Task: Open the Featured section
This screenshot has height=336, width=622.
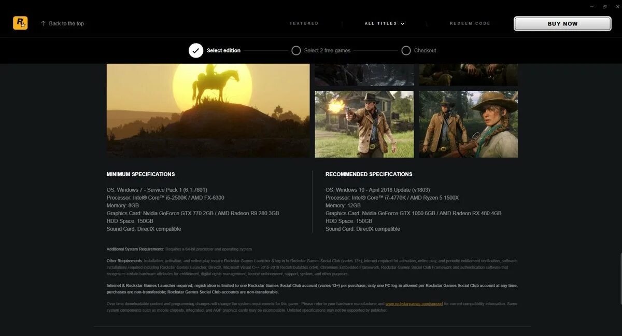Action: tap(304, 23)
